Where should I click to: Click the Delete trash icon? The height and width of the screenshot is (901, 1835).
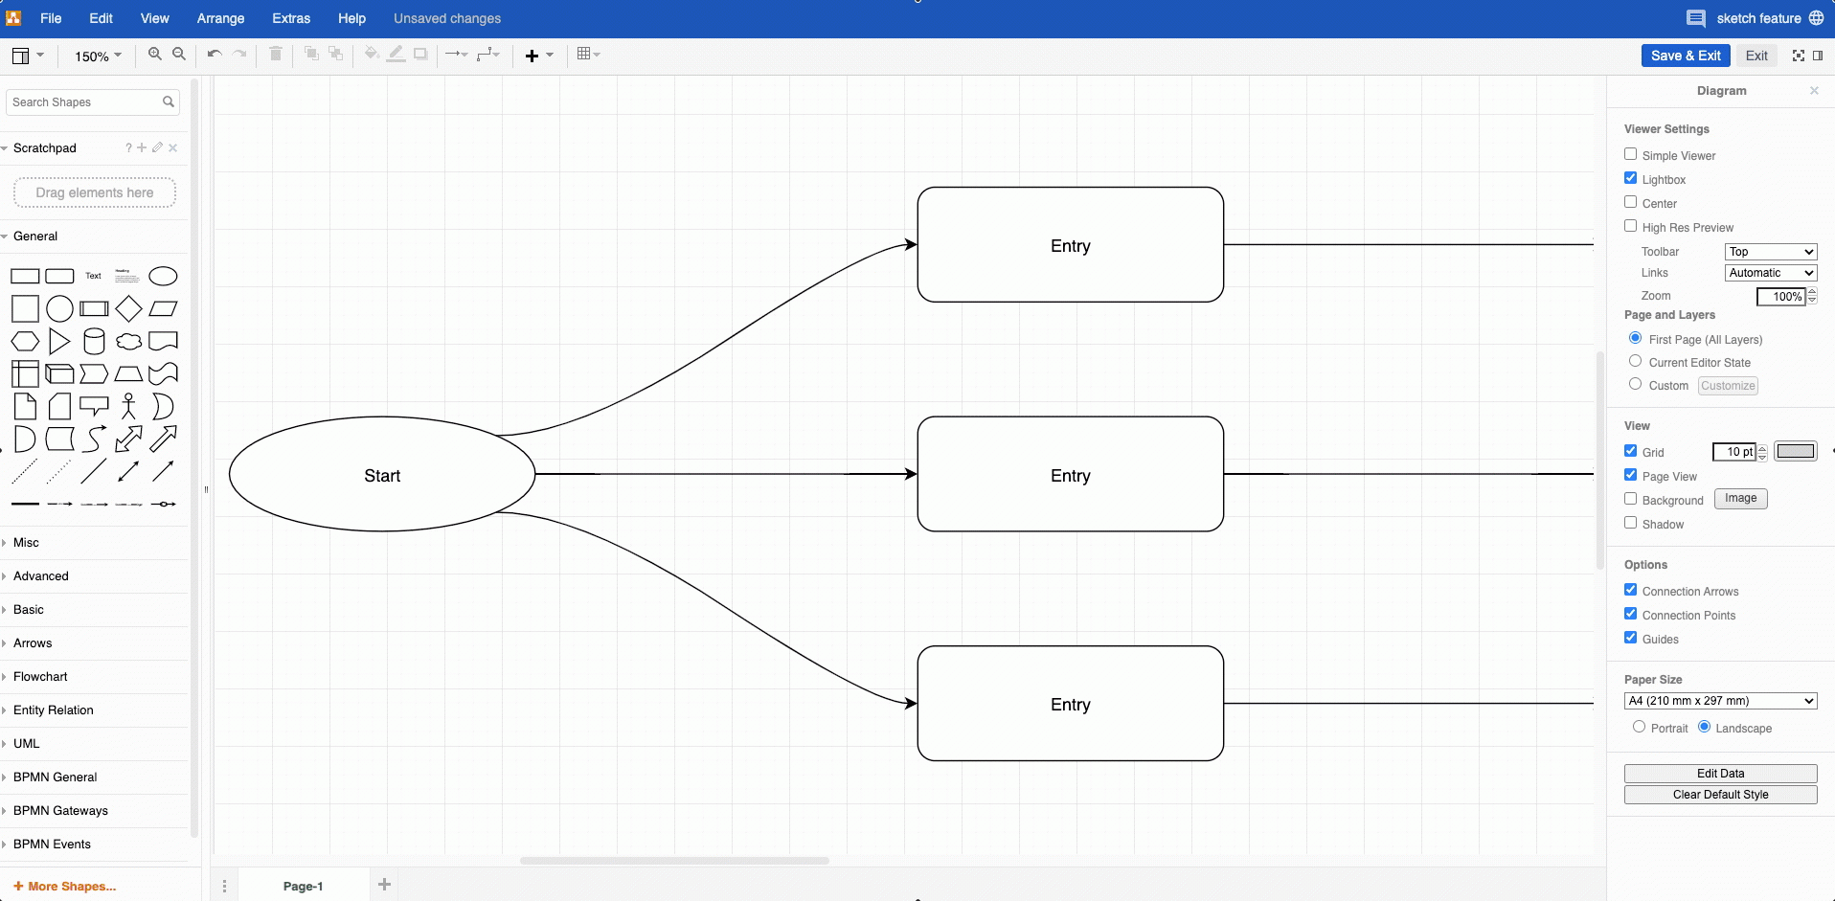[276, 55]
